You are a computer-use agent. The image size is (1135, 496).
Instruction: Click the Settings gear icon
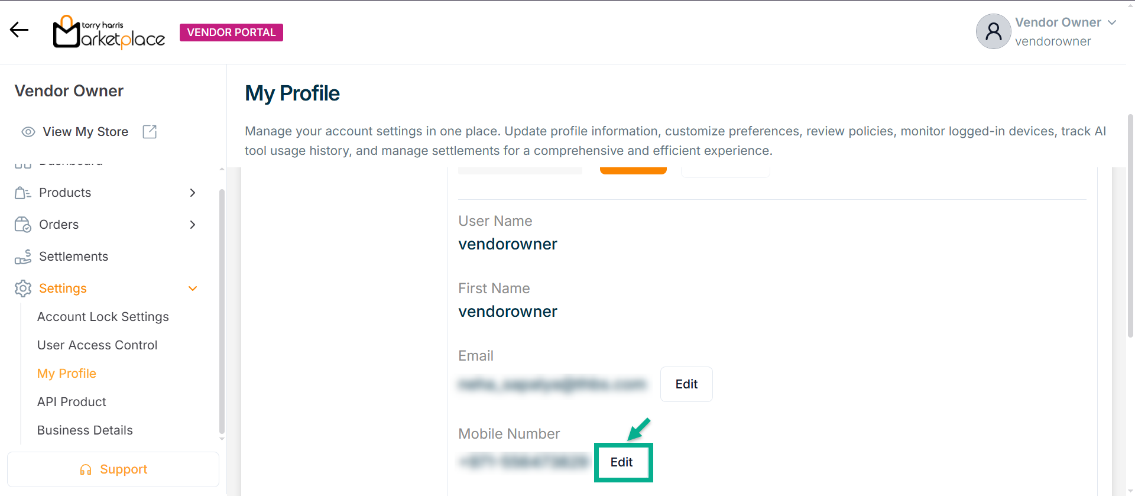(22, 288)
